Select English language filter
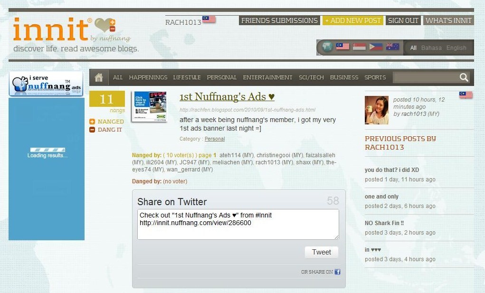The image size is (485, 293). click(456, 48)
